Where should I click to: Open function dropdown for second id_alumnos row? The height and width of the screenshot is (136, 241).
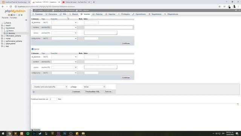[x=64, y=57]
